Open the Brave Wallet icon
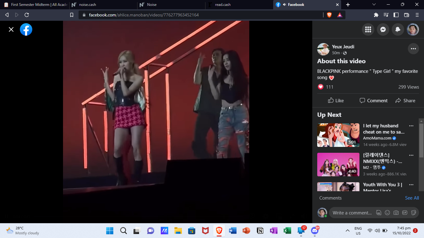Screen dimensions: 424x238 coord(407,15)
